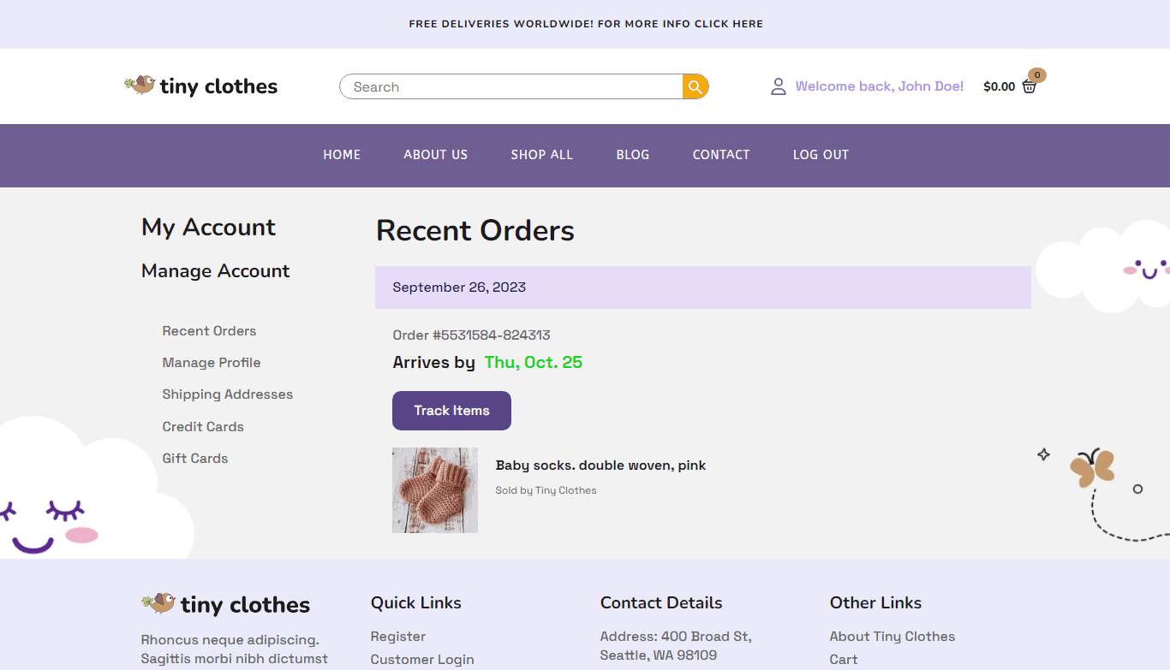Image resolution: width=1170 pixels, height=670 pixels.
Task: Click the tiny clothes bird logo in header
Action: [201, 86]
